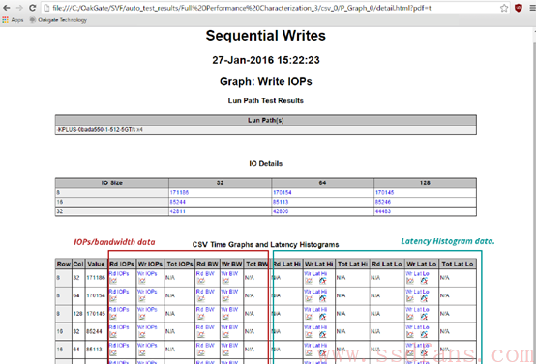
Task: Open the Oakgate Technology bookmark
Action: [x=58, y=20]
